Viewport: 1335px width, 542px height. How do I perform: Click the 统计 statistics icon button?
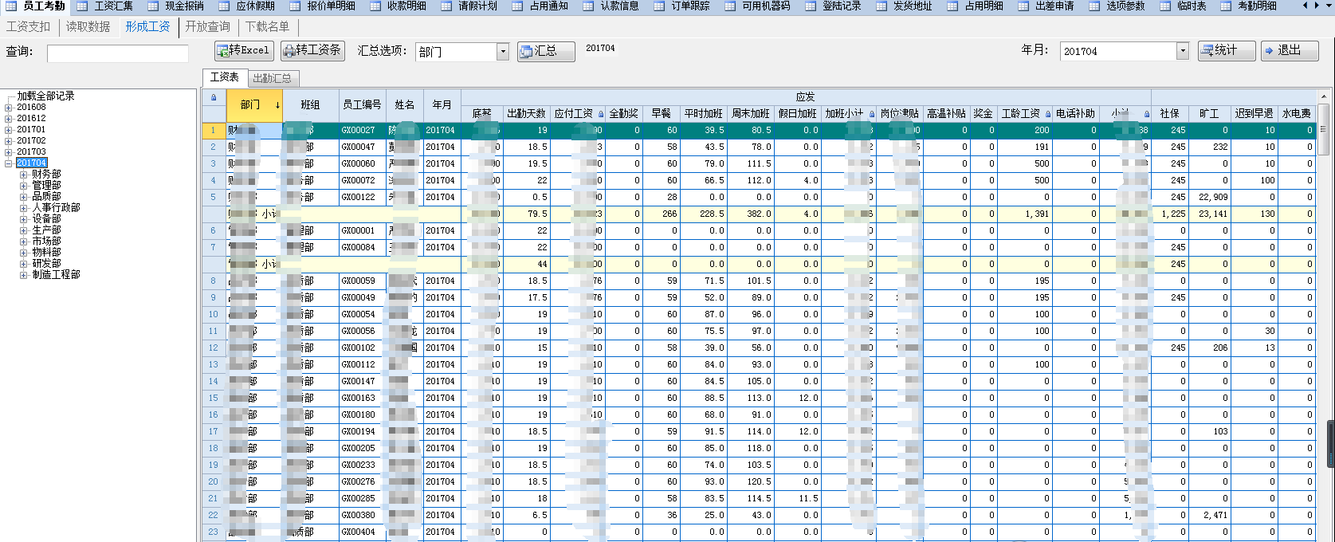point(1226,51)
